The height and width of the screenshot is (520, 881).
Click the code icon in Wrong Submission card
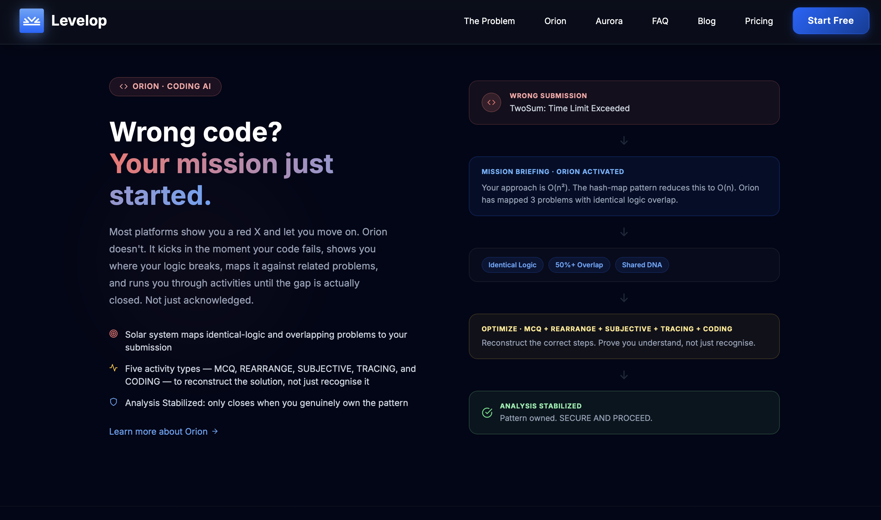[491, 102]
